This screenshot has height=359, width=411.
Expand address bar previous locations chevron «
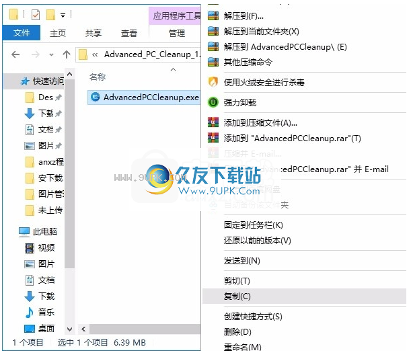point(95,54)
